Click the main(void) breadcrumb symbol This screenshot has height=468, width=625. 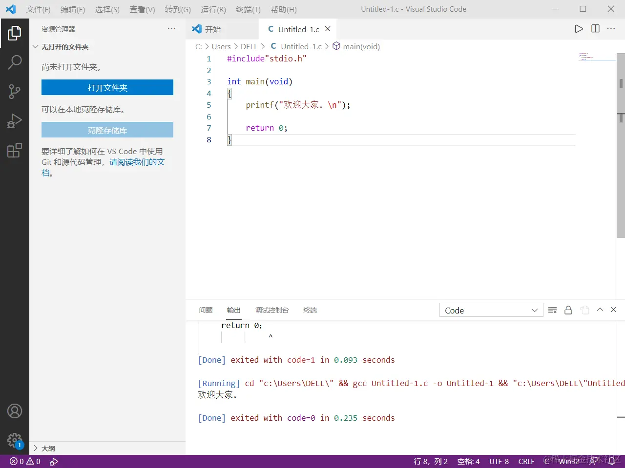point(356,46)
